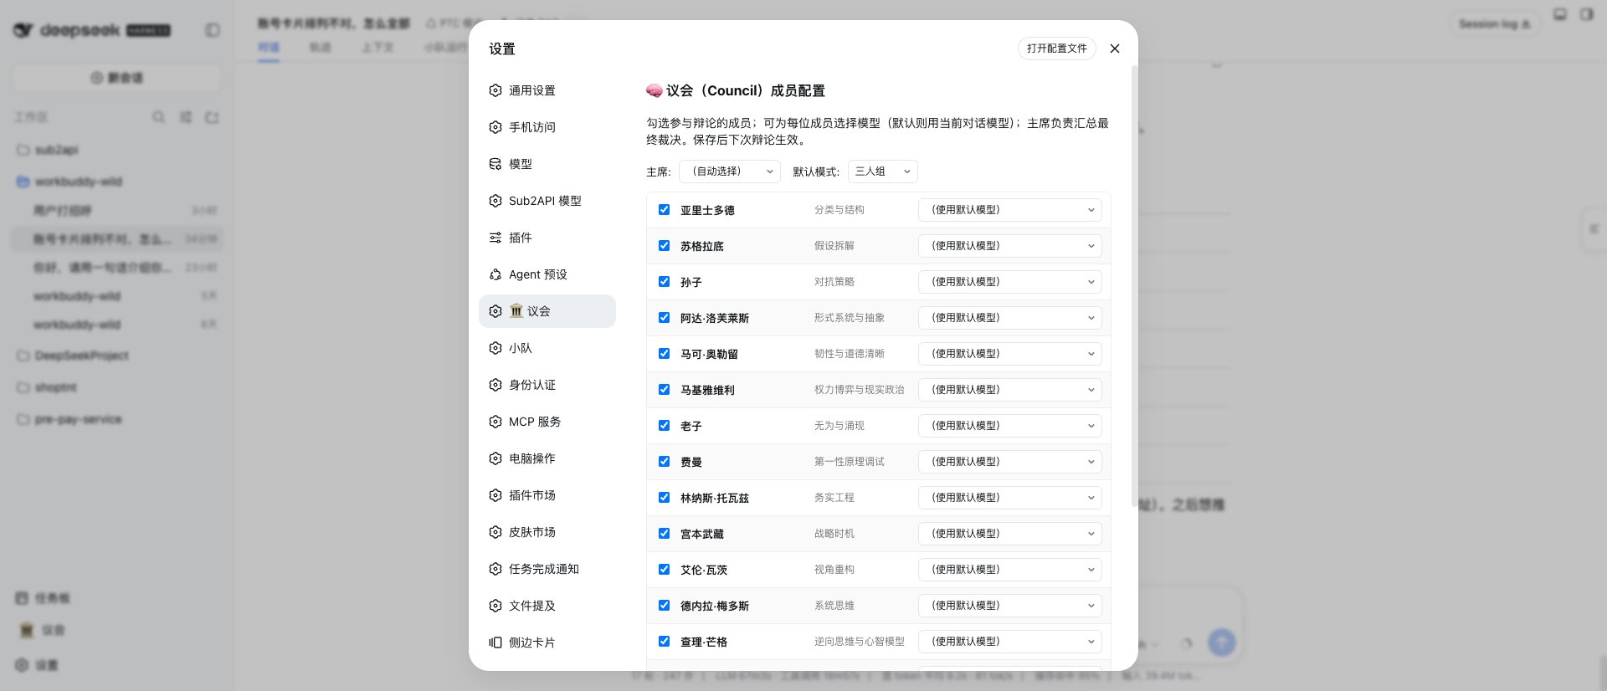Open model dropdown for 宫本武藏

[1010, 534]
